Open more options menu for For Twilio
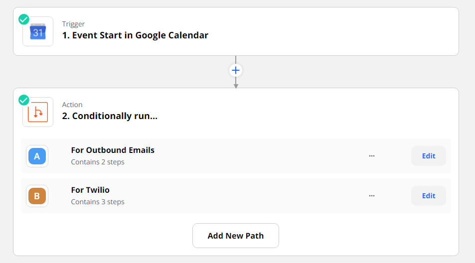475x263 pixels. [372, 196]
